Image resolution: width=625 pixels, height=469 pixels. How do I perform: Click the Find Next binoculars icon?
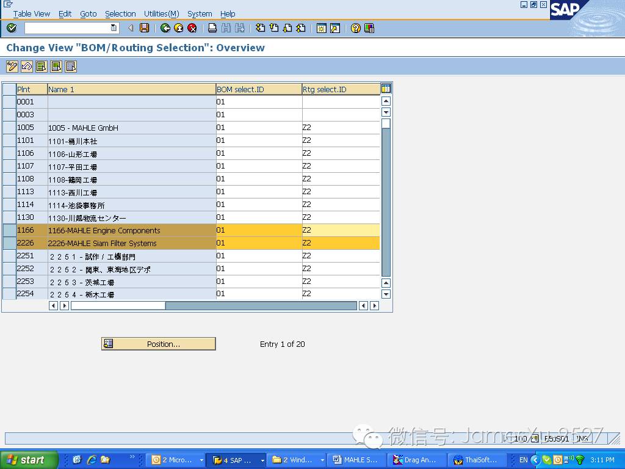coord(239,28)
